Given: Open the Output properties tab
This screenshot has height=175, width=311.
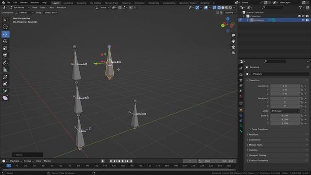Looking at the screenshot, I should [241, 80].
